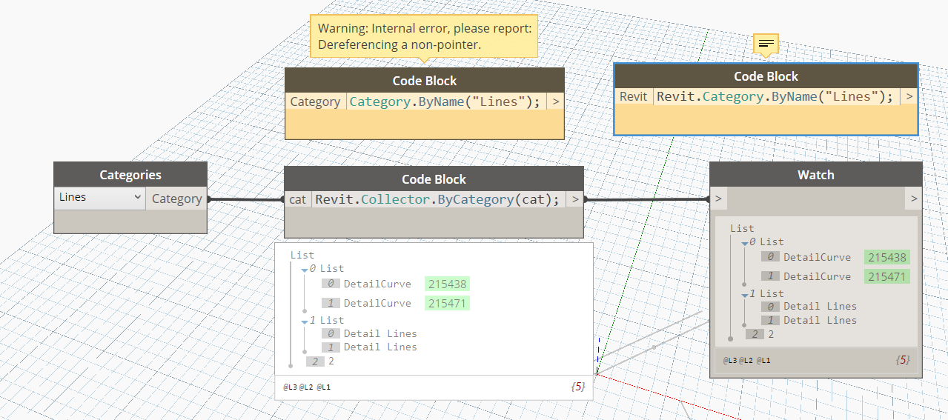
Task: Click the internal error warning message bubble
Action: point(424,36)
